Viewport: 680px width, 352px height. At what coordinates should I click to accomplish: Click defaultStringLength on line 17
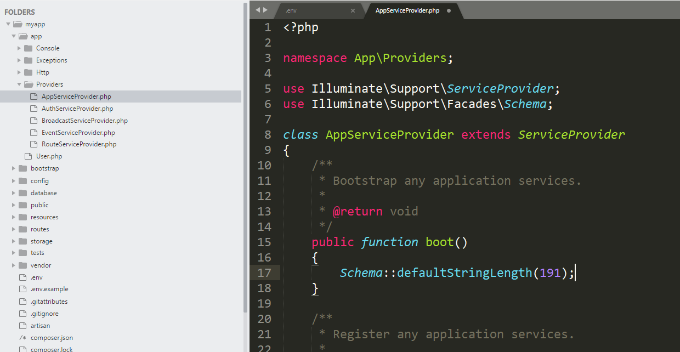465,273
